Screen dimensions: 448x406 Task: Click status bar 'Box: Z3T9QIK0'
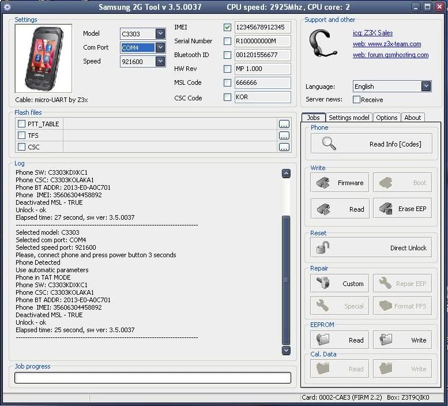point(408,397)
